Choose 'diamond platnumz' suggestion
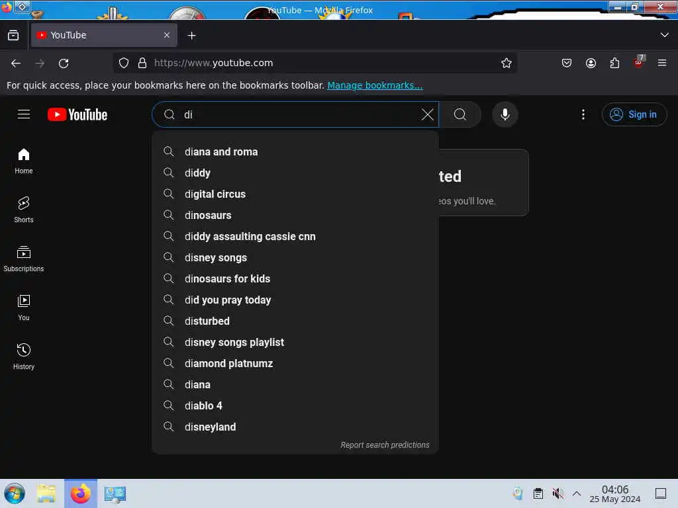Image resolution: width=678 pixels, height=508 pixels. (x=295, y=363)
